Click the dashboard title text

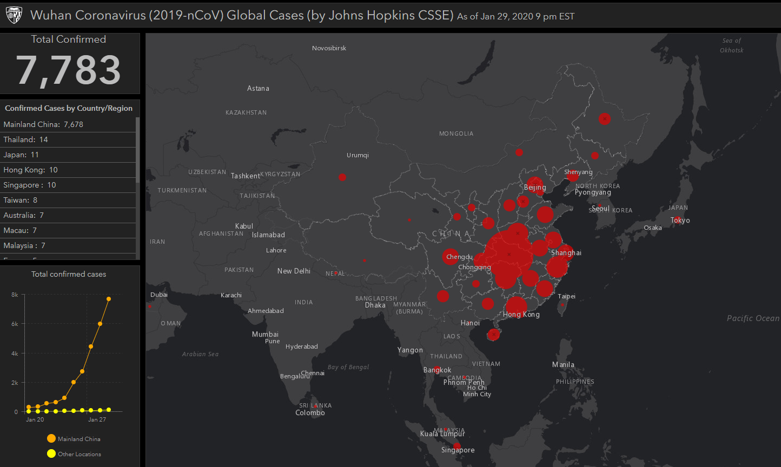pyautogui.click(x=242, y=15)
